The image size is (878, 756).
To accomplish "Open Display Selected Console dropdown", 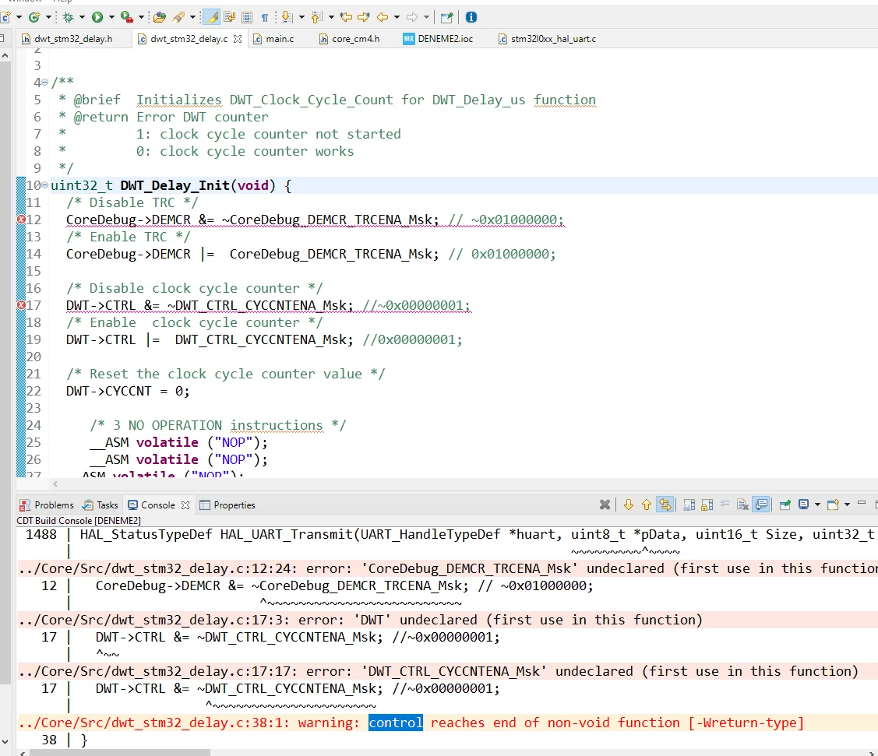I will click(x=817, y=505).
